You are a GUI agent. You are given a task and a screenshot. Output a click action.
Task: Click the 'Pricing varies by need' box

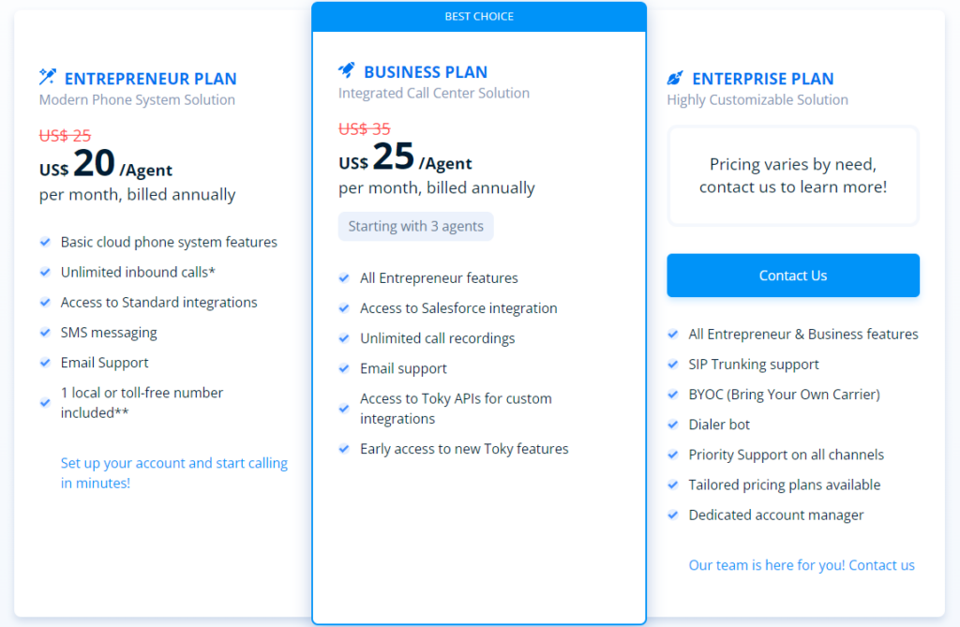793,176
